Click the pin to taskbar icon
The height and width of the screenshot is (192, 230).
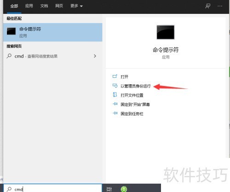(115, 113)
